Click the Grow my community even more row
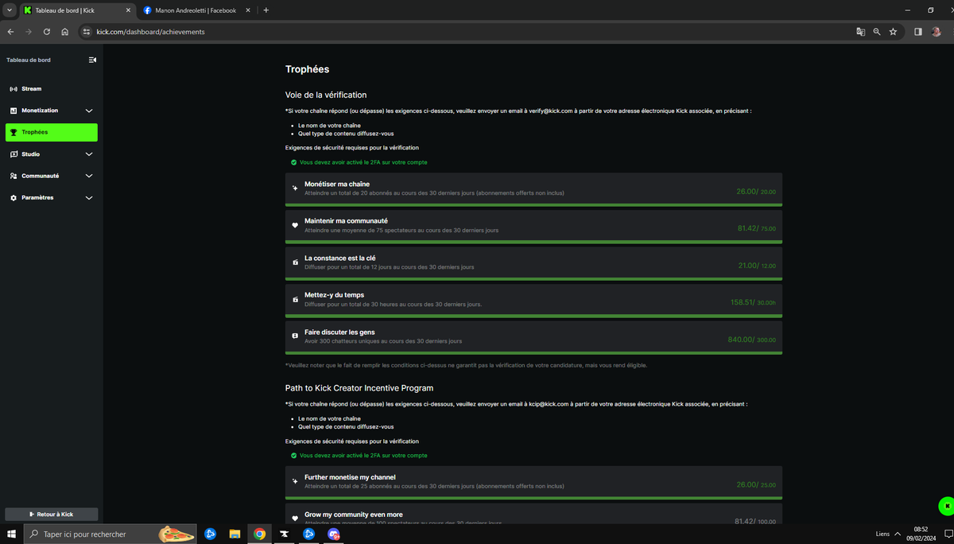The image size is (954, 544). pos(533,514)
